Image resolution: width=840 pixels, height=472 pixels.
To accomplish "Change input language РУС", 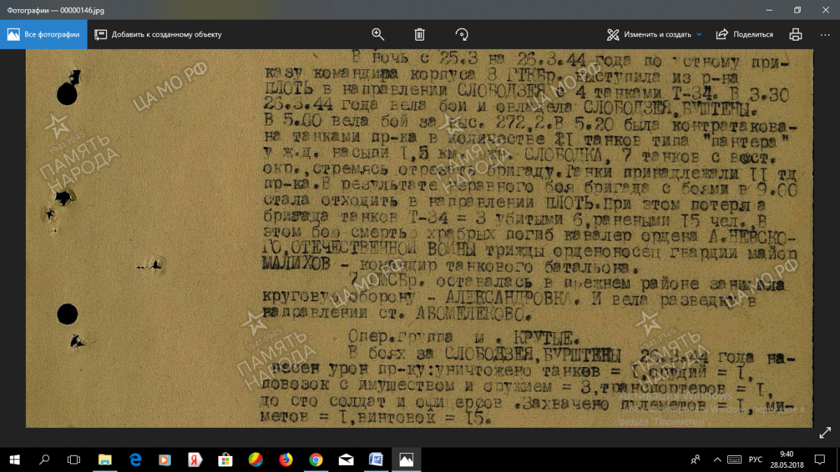I will coord(755,459).
